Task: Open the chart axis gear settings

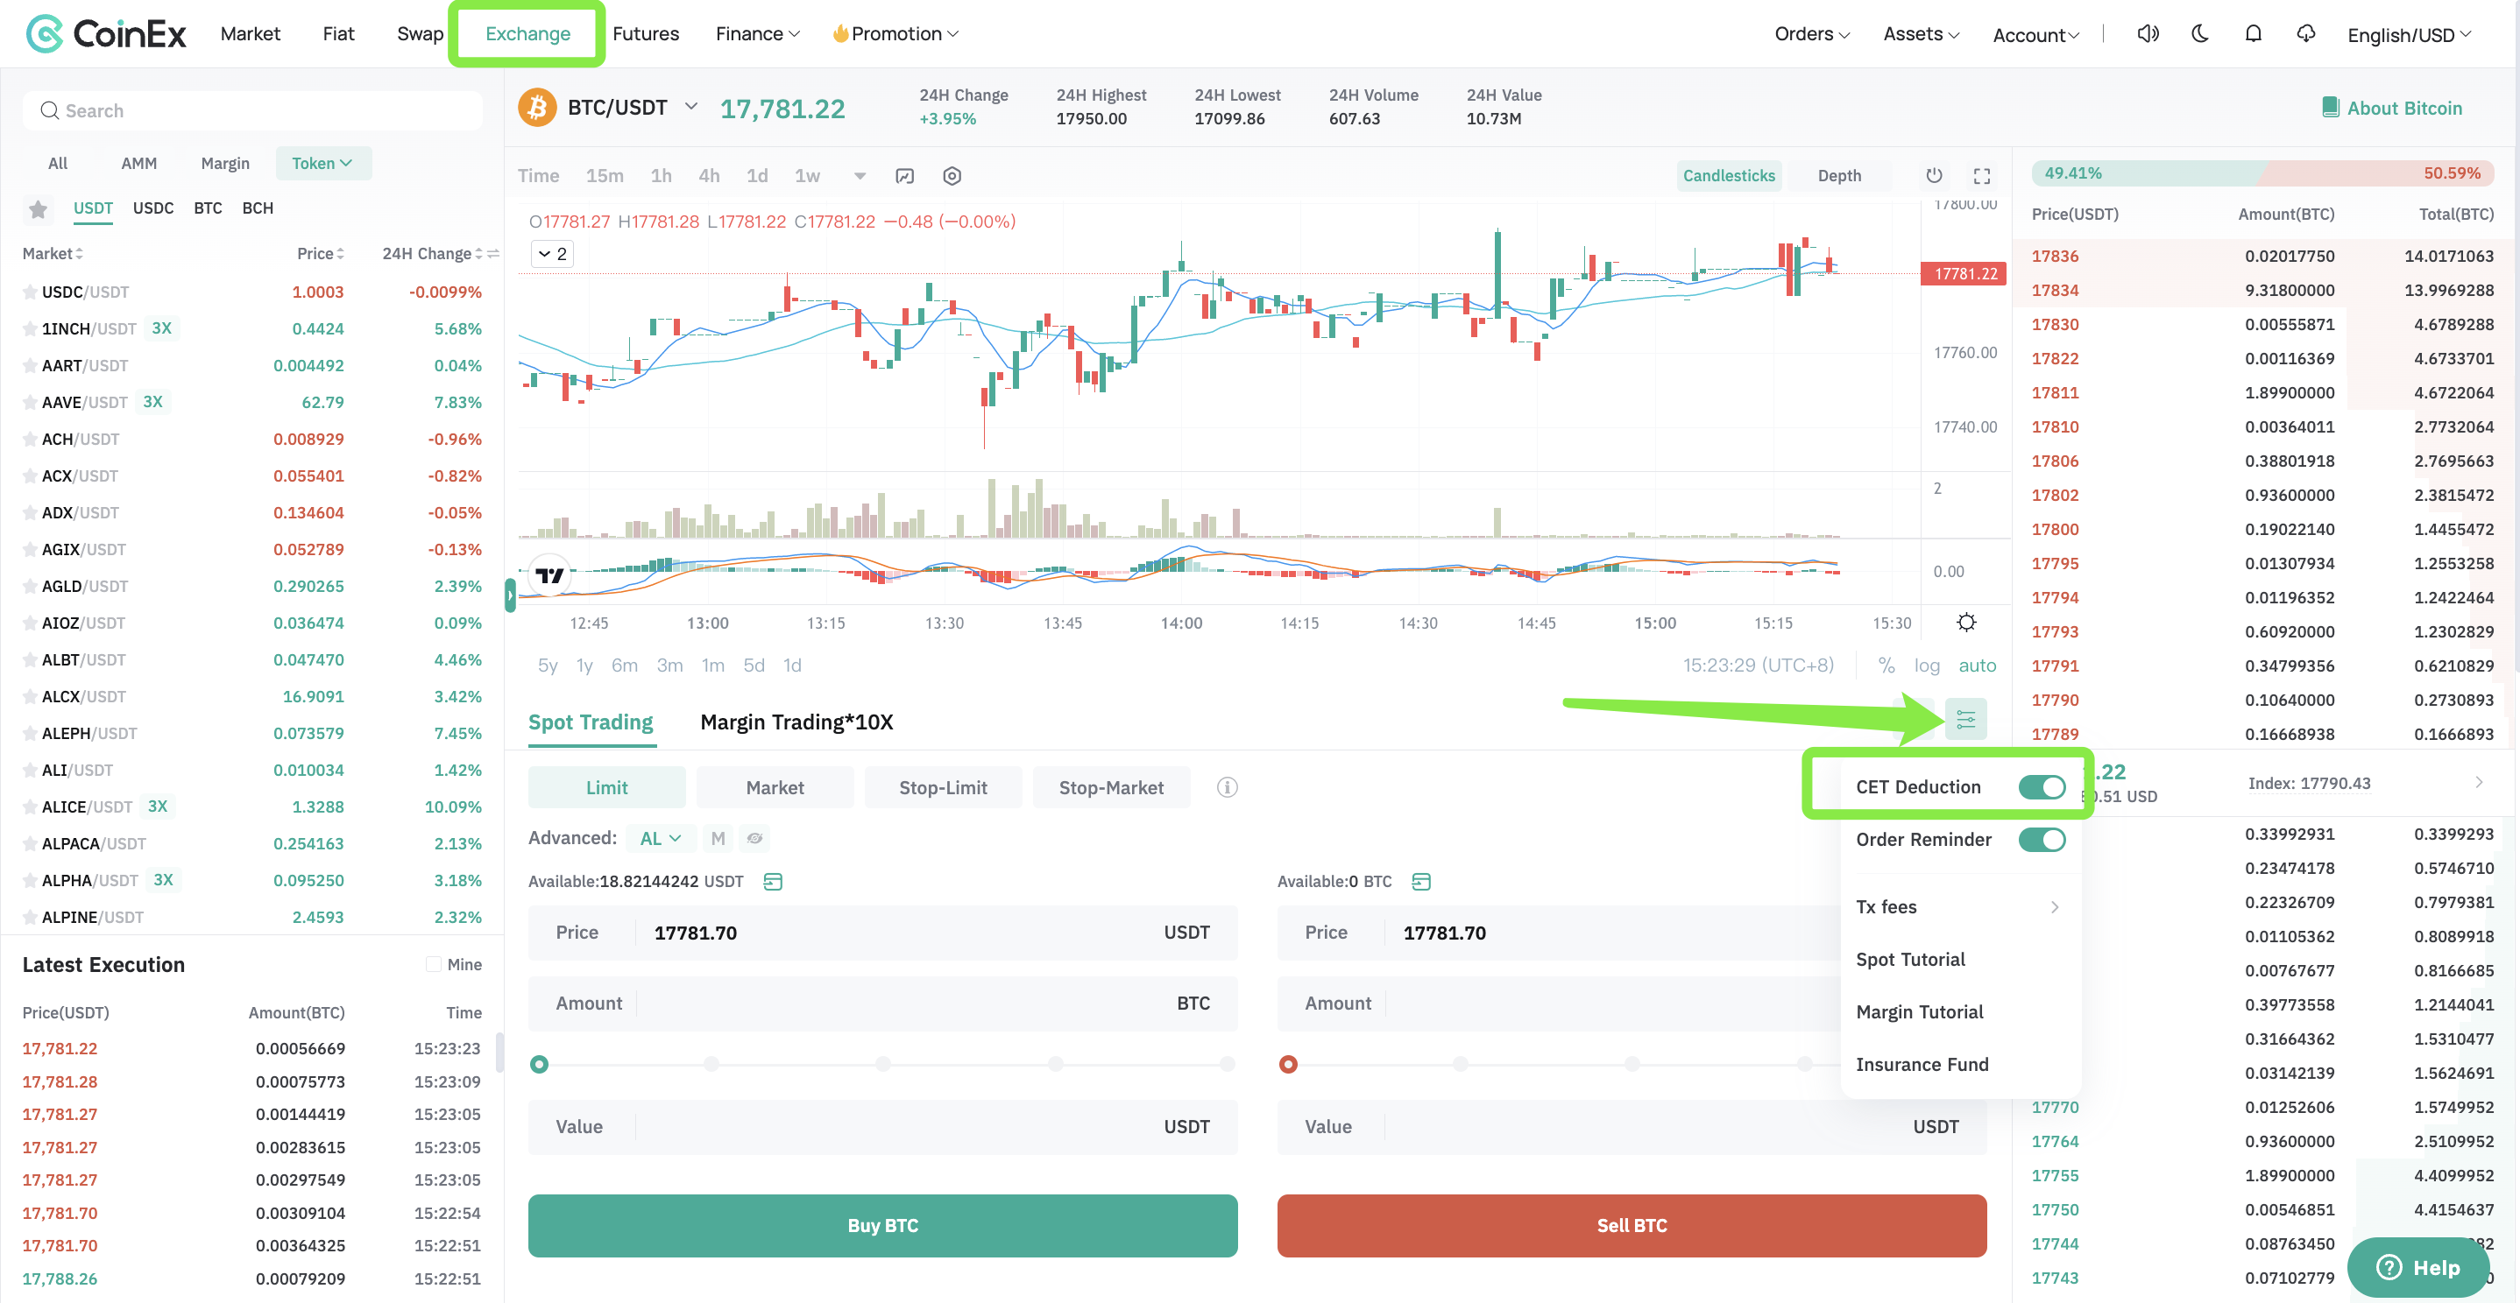Action: [x=1966, y=623]
